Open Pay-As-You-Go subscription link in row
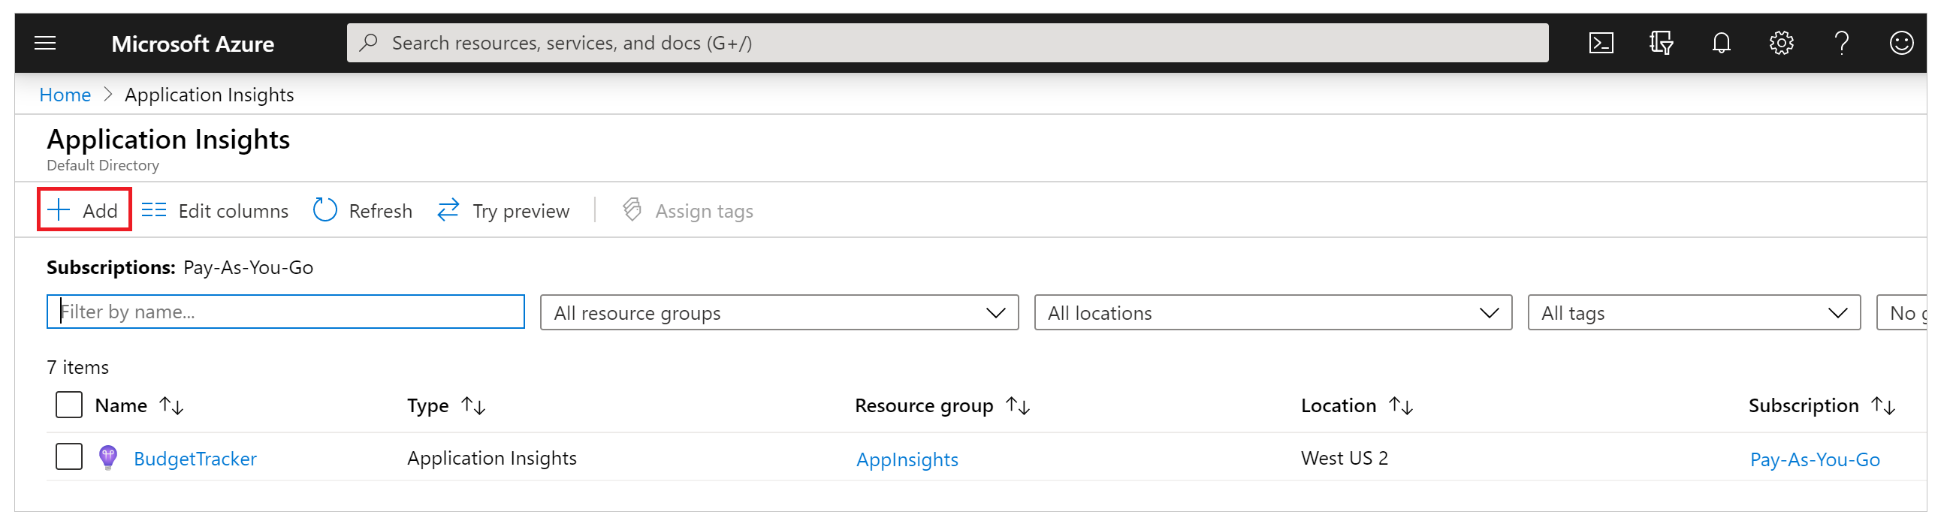Image resolution: width=1950 pixels, height=530 pixels. coord(1816,459)
